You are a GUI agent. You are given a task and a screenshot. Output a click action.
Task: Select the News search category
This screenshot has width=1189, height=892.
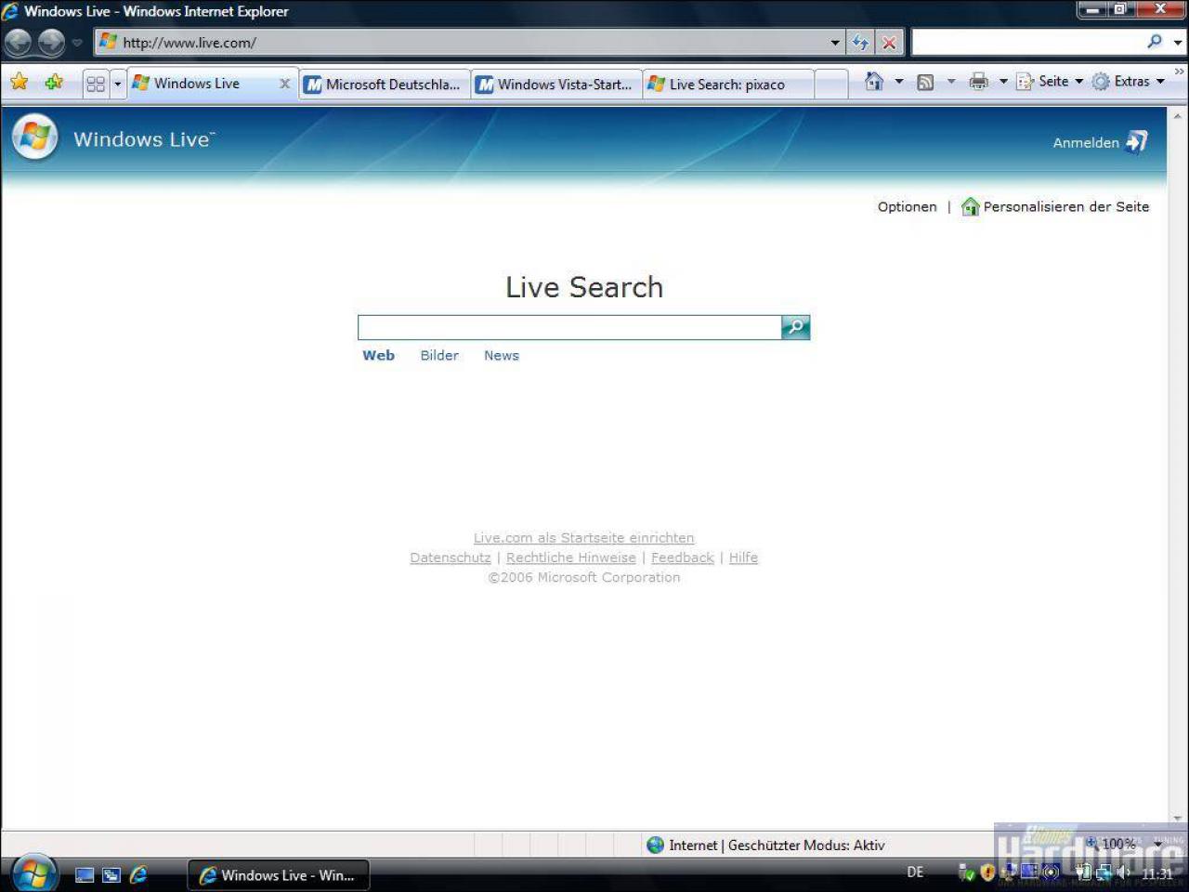(x=502, y=355)
